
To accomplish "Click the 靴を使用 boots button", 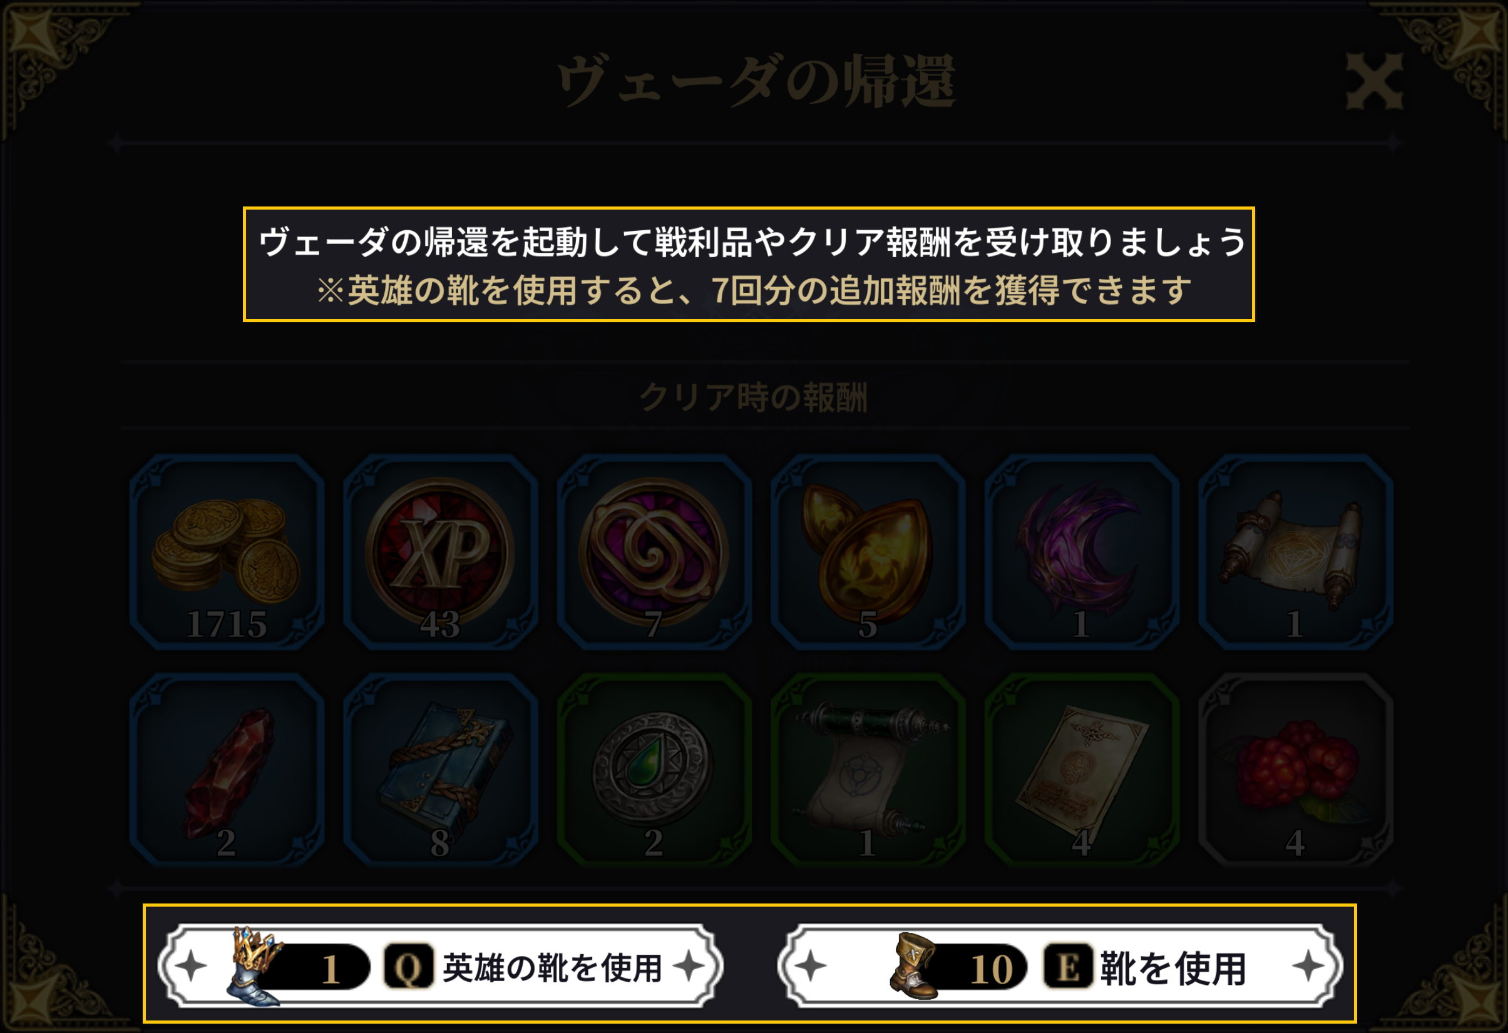I will [x=1060, y=966].
